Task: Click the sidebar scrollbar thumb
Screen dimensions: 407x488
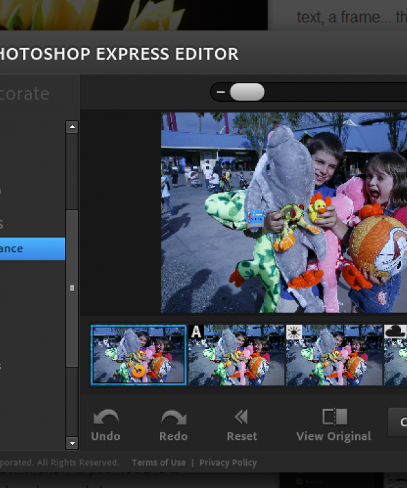Action: click(72, 288)
